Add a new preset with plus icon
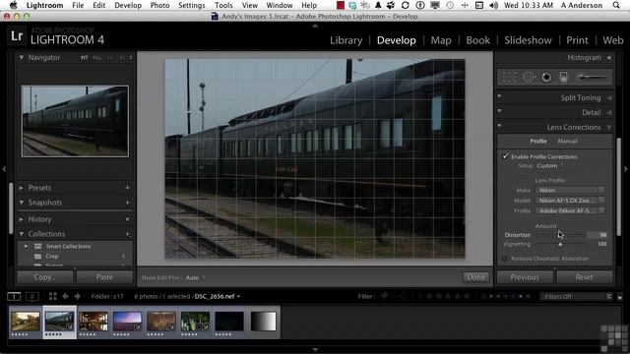The image size is (630, 354). [x=127, y=188]
